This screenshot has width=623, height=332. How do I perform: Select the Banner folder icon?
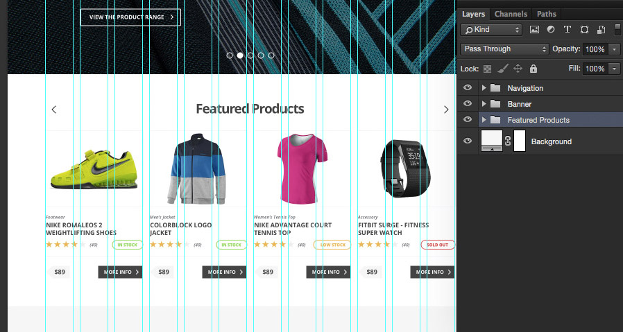click(x=495, y=104)
